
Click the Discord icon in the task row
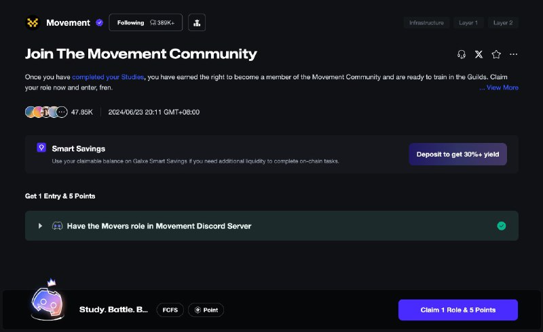[x=57, y=226]
